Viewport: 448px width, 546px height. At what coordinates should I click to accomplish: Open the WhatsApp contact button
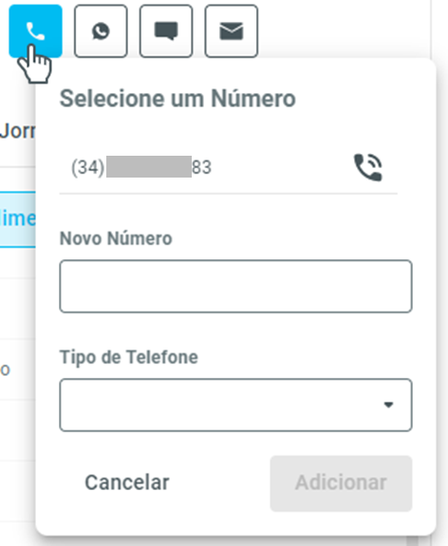click(101, 31)
